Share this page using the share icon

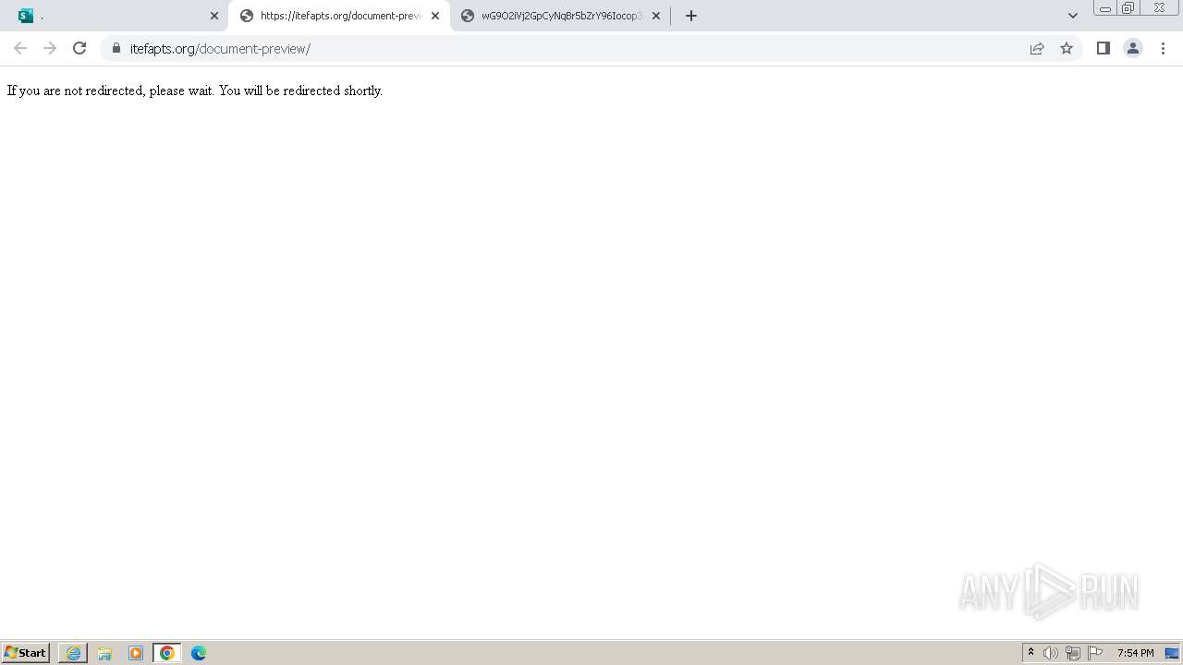click(1037, 48)
